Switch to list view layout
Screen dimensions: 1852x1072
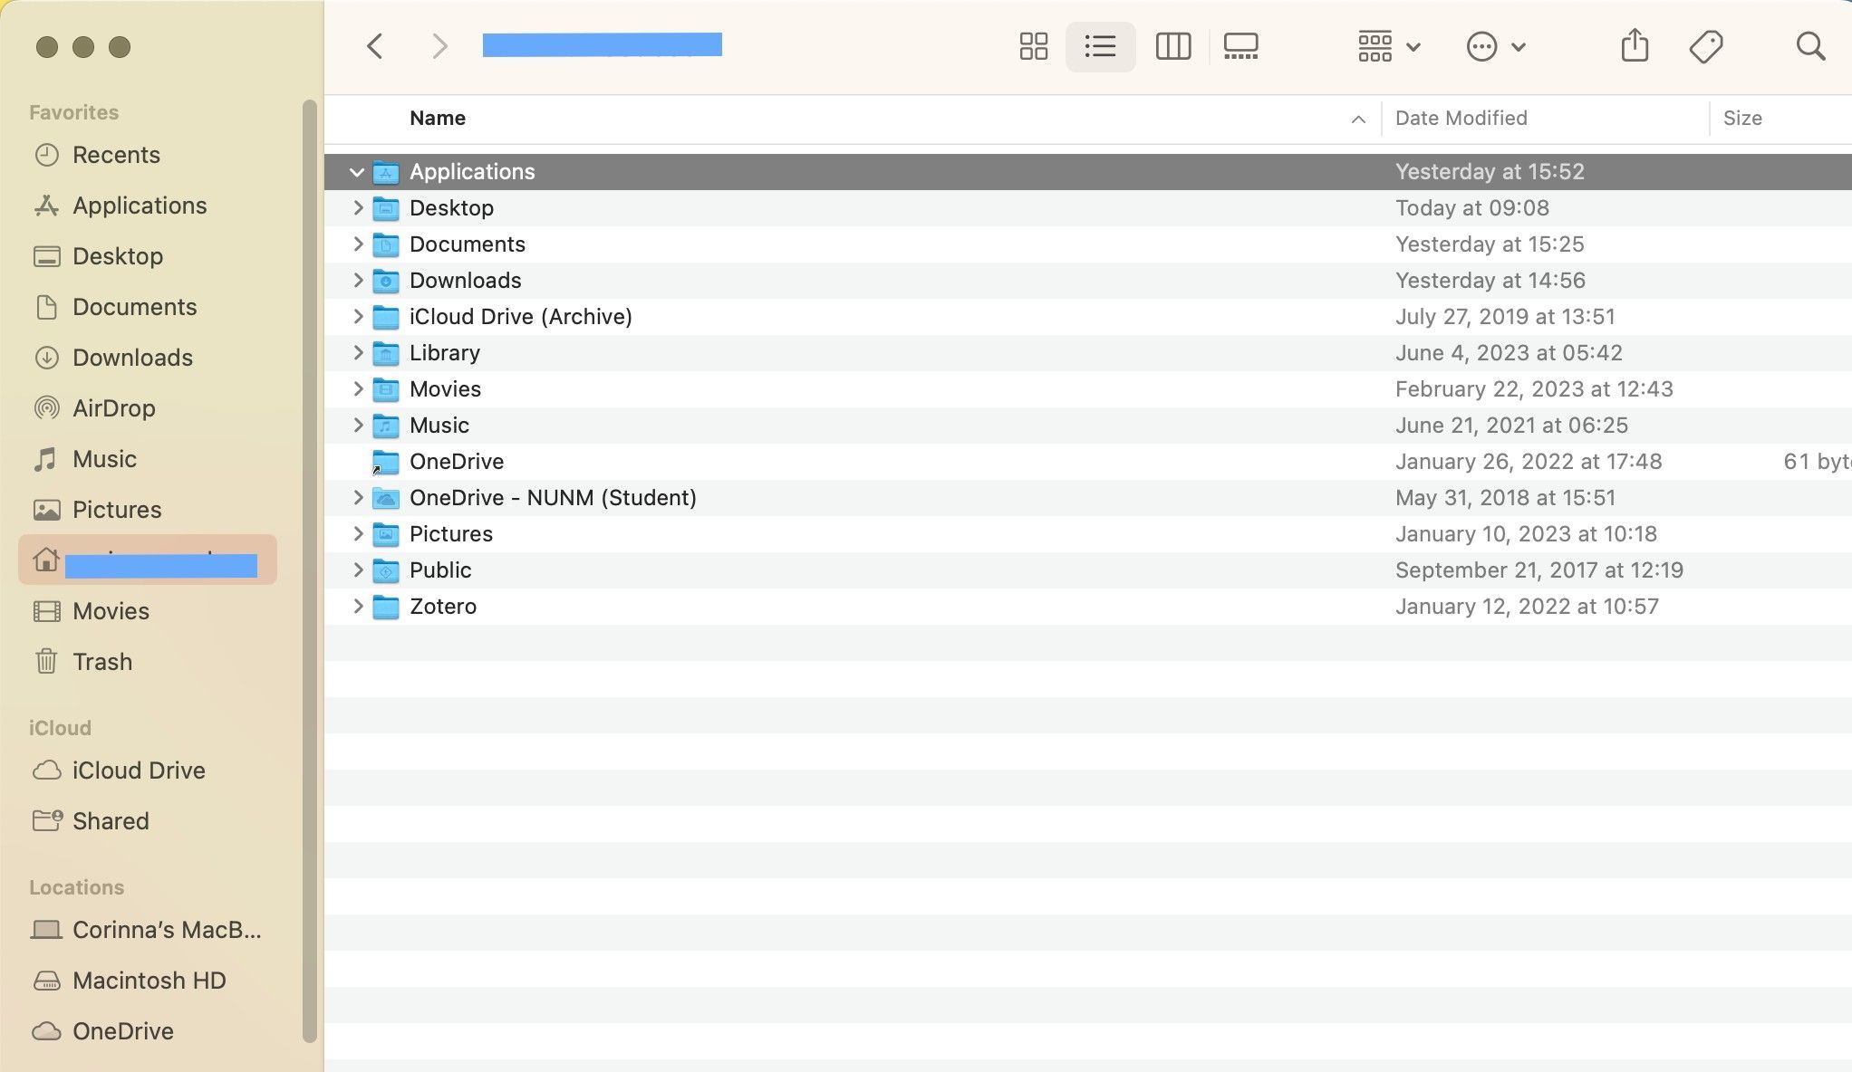[x=1100, y=46]
